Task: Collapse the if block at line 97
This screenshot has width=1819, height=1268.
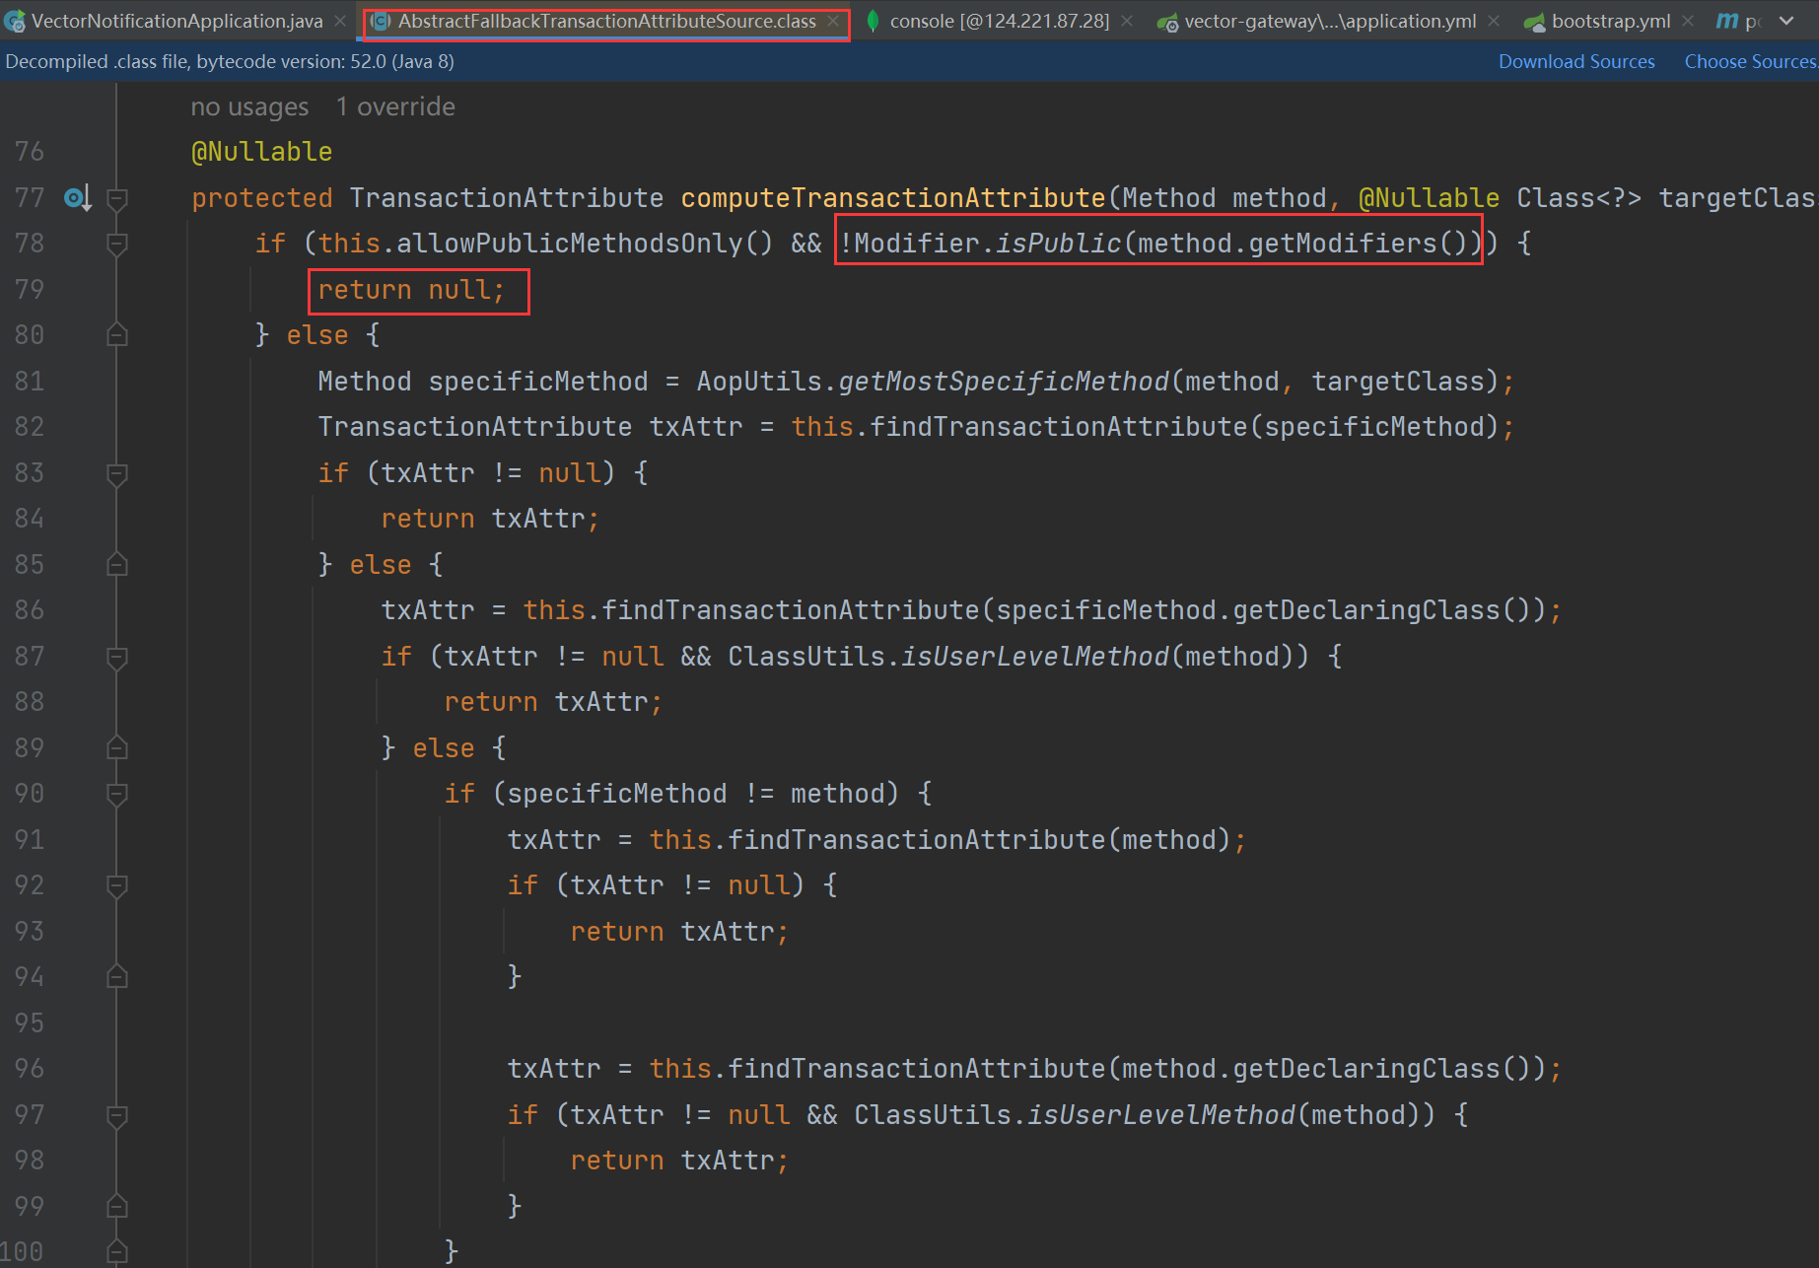Action: pyautogui.click(x=116, y=1115)
